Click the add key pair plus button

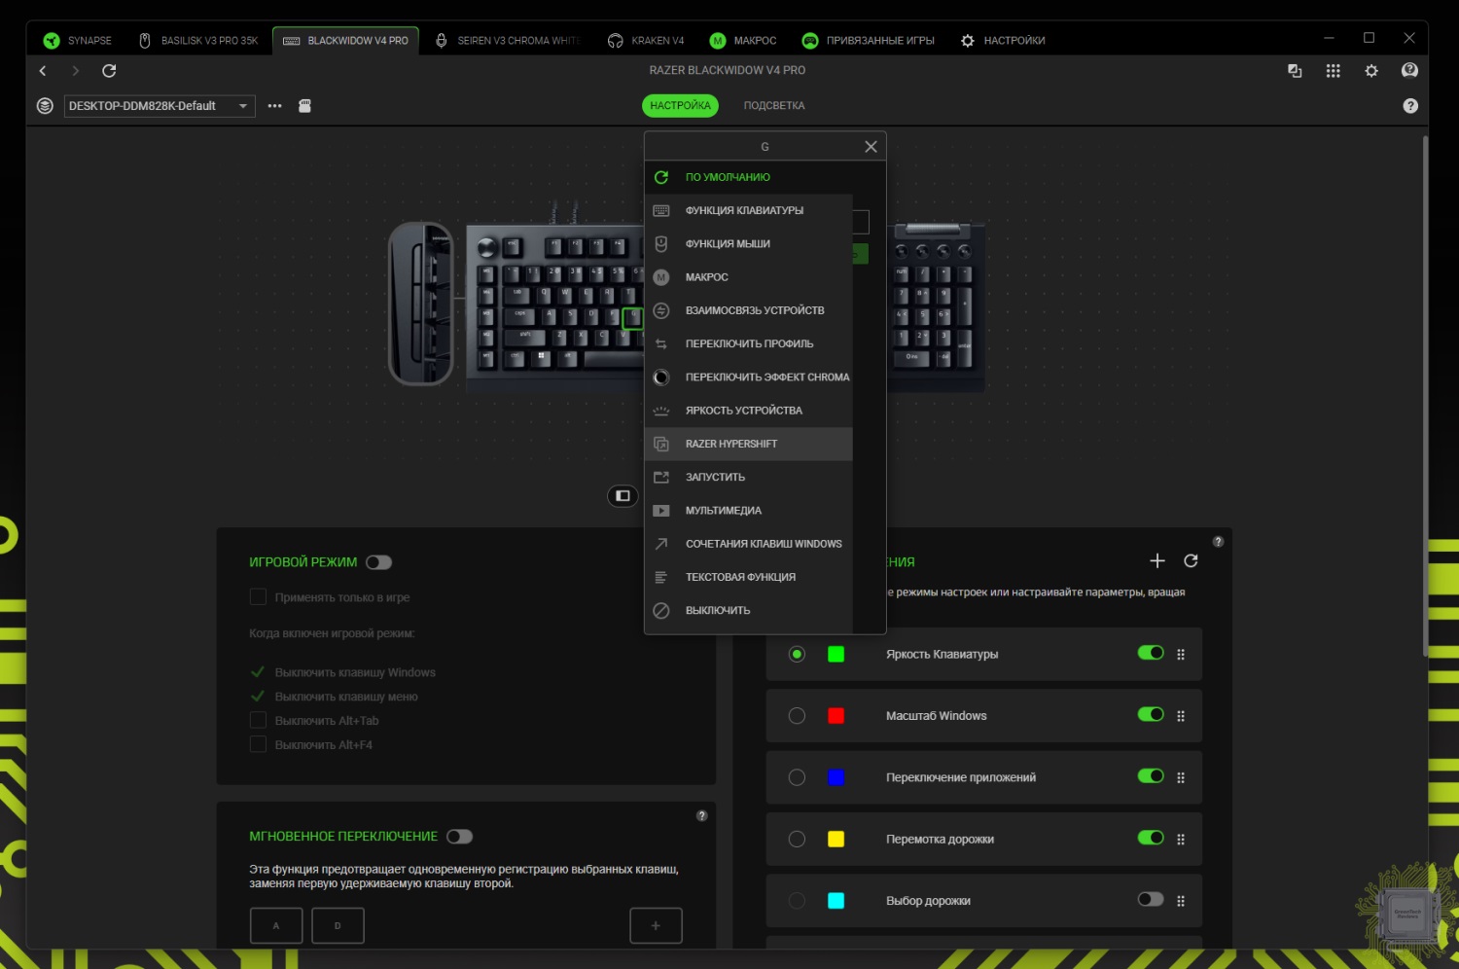tap(656, 926)
